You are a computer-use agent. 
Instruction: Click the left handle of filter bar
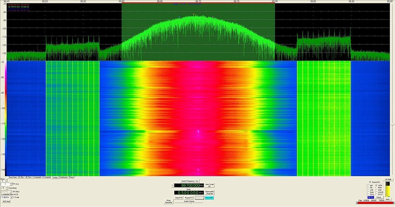click(x=357, y=203)
